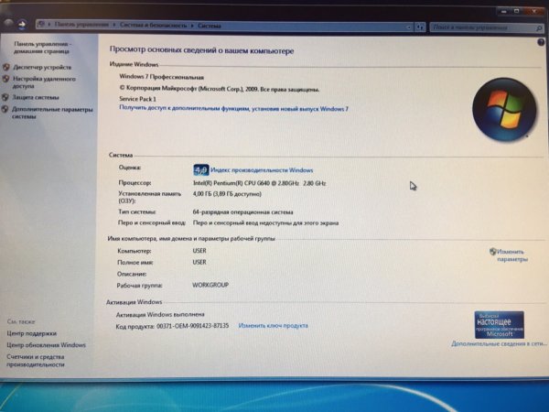Open Счетчики и средства производительности
549x412 pixels.
(37, 360)
